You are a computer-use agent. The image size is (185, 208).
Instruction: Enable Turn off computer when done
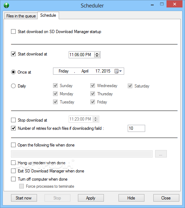(14, 179)
